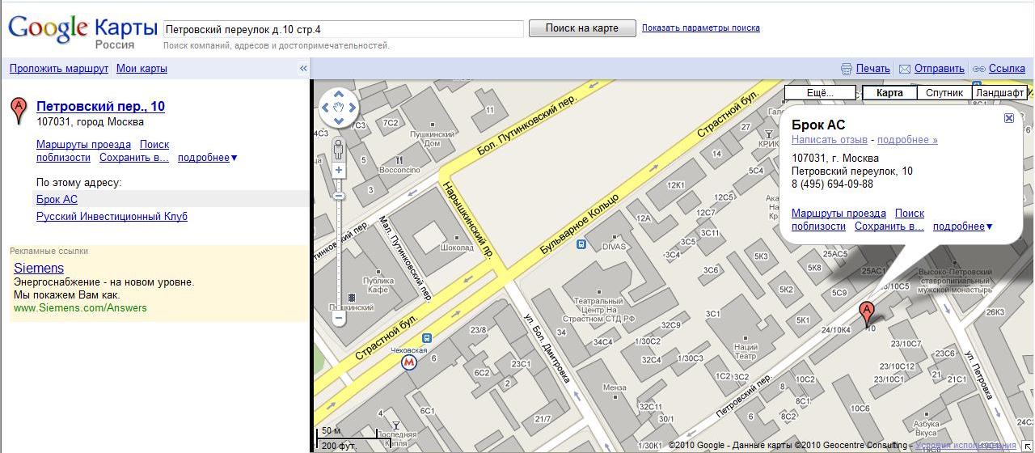Click the envelope icon for Отправить

point(905,69)
